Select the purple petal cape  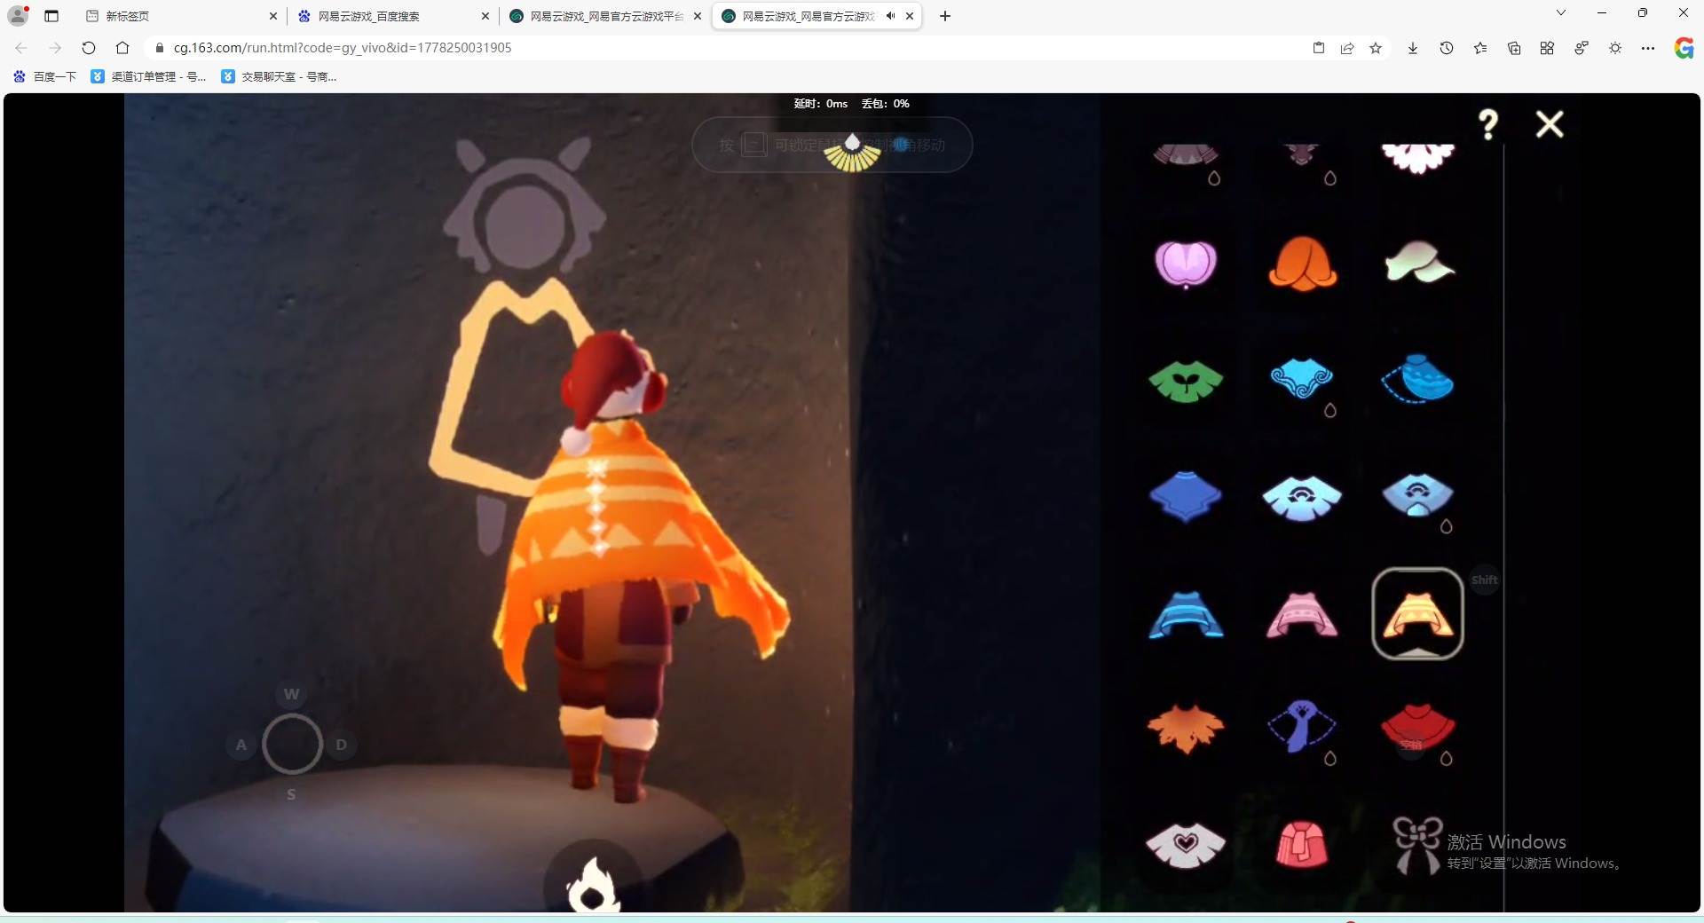1186,264
